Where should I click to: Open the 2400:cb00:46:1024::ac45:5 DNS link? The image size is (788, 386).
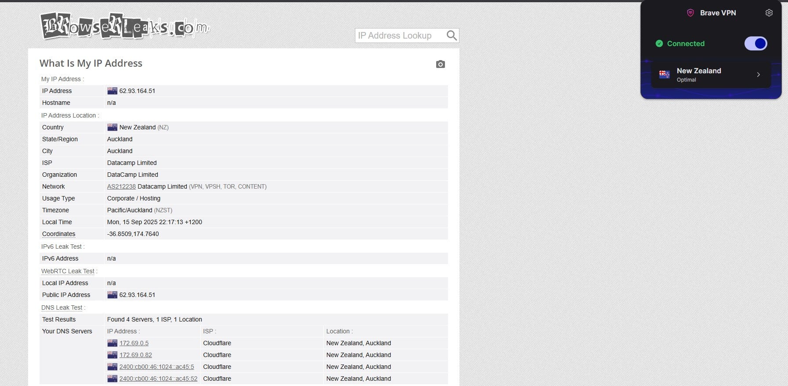pos(156,367)
